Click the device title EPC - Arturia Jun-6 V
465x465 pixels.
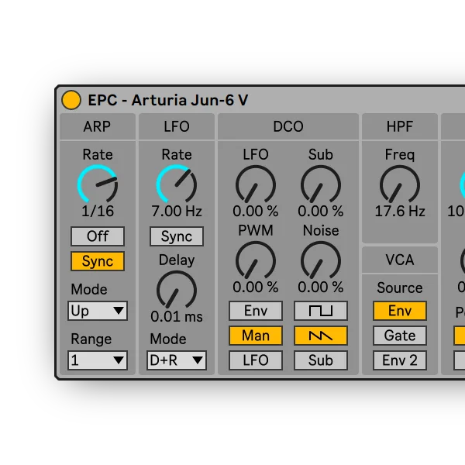[x=168, y=100]
